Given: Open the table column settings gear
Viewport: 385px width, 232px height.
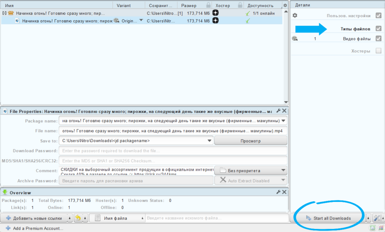Looking at the screenshot, I should click(285, 5).
